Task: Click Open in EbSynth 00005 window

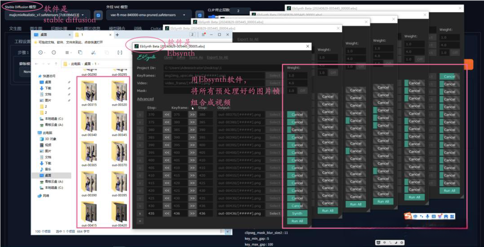Action: click(168, 57)
